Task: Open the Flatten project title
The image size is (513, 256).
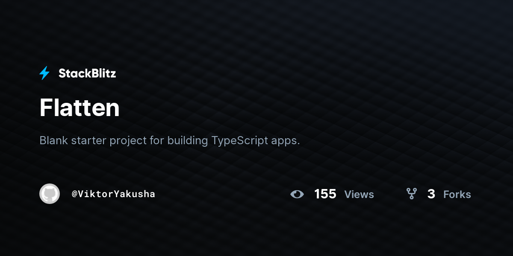Action: (80, 108)
